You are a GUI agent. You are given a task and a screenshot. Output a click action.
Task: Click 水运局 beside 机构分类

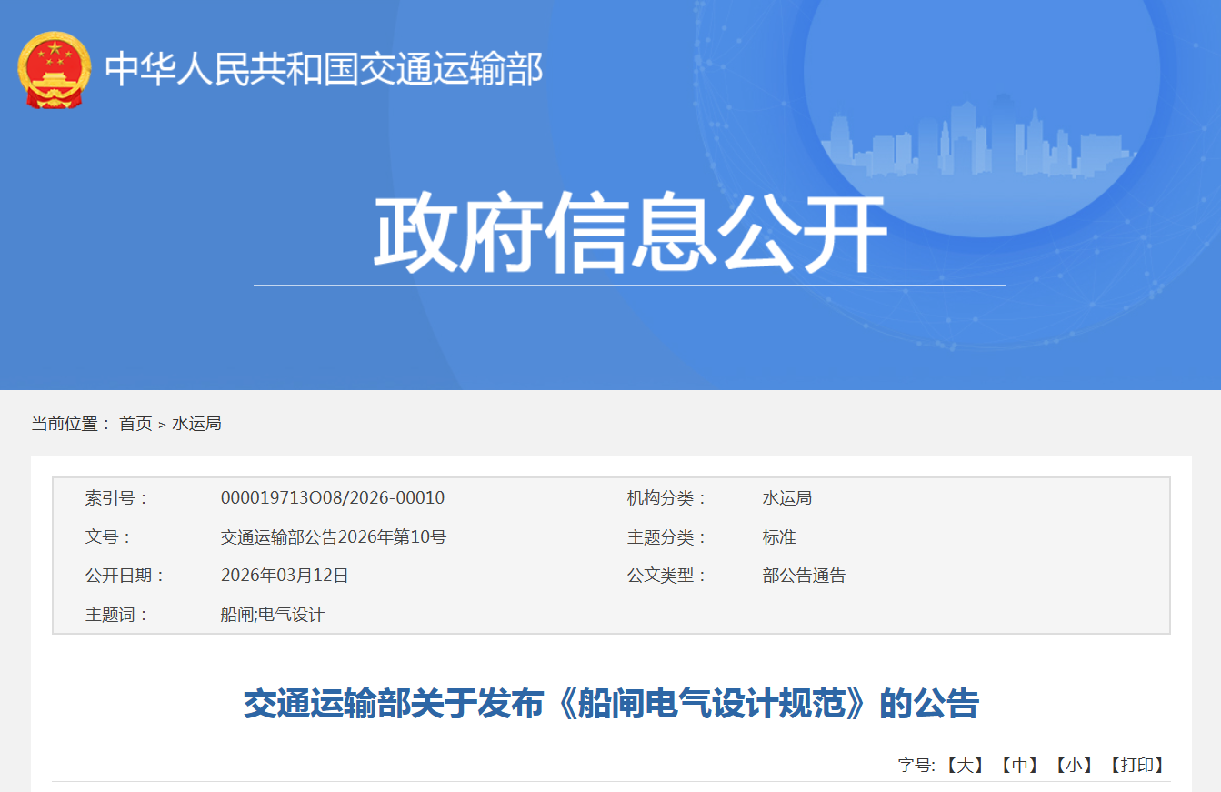pos(786,498)
